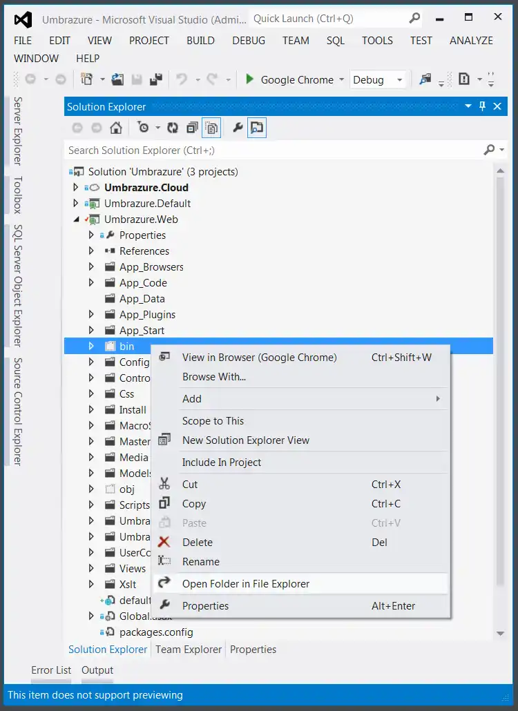
Task: Pin the Solution Explorer panel (auto hide)
Action: (483, 106)
